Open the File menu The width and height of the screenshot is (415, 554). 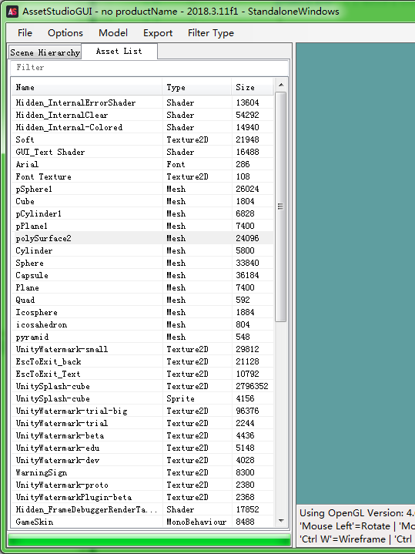click(x=25, y=33)
